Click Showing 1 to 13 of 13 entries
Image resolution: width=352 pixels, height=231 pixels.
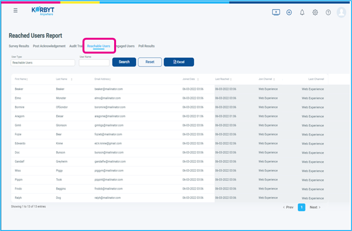[28, 207]
